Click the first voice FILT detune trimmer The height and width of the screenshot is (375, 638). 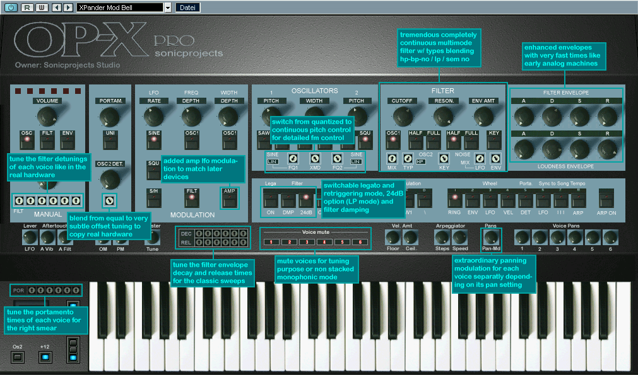(x=19, y=200)
